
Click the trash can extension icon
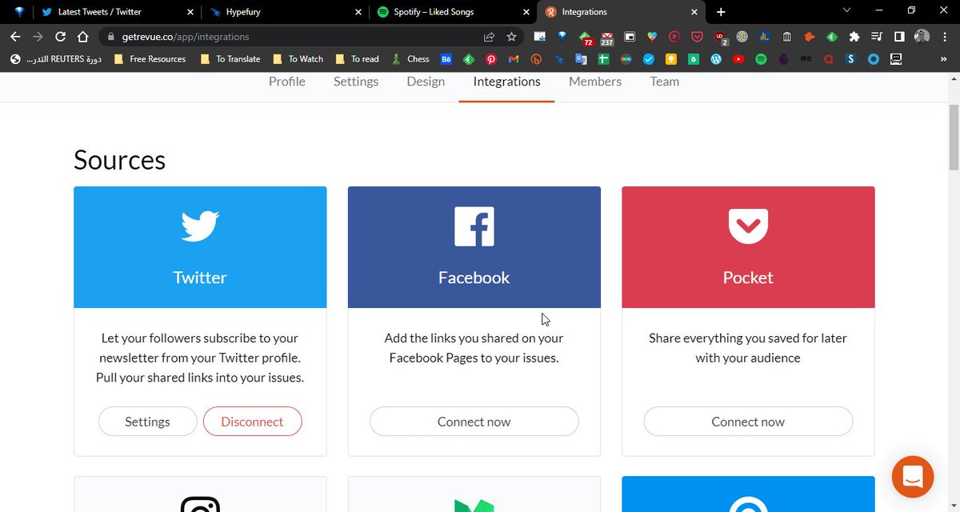click(787, 37)
